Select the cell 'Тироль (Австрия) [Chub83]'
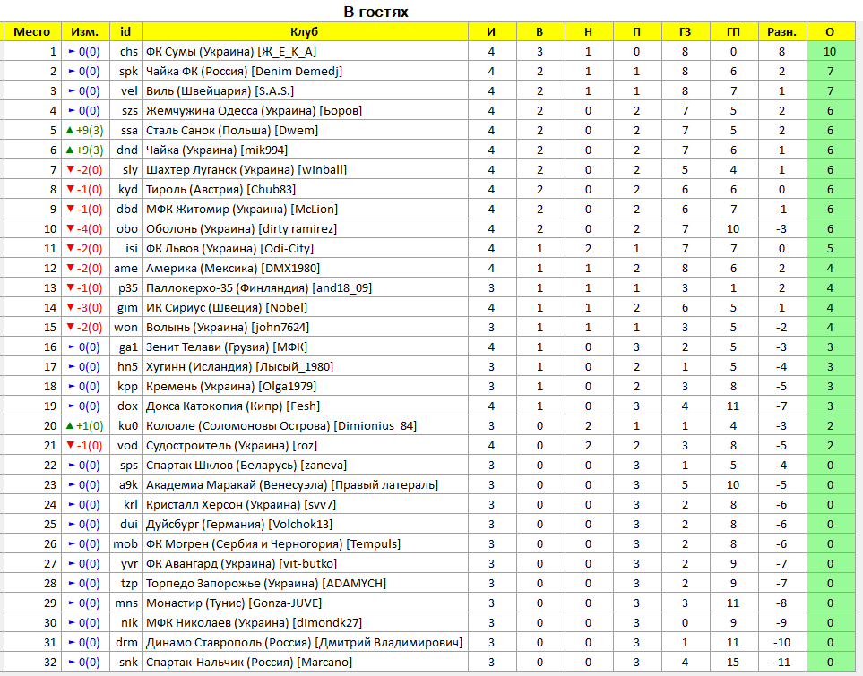The image size is (863, 676). pyautogui.click(x=306, y=190)
